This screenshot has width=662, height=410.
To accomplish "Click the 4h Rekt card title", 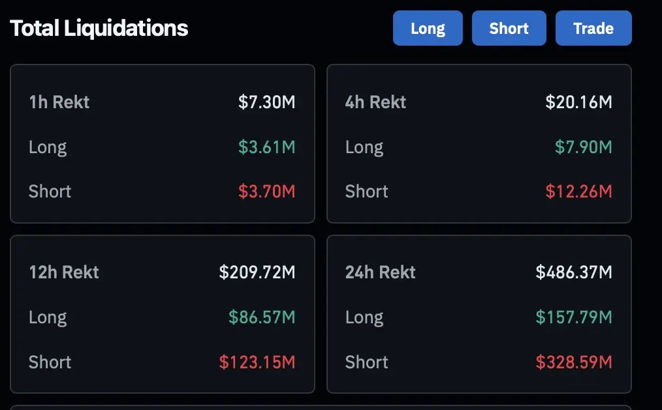I will click(375, 102).
